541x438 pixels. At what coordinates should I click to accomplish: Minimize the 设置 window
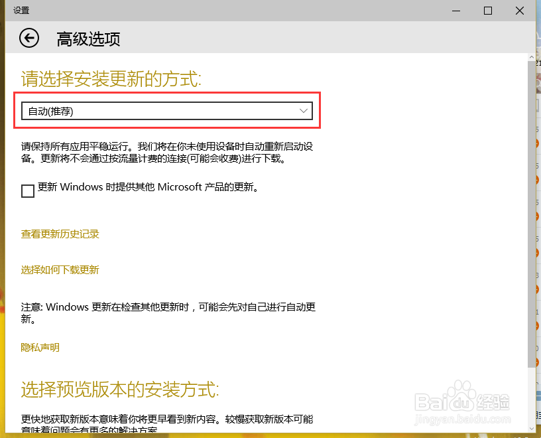click(455, 11)
